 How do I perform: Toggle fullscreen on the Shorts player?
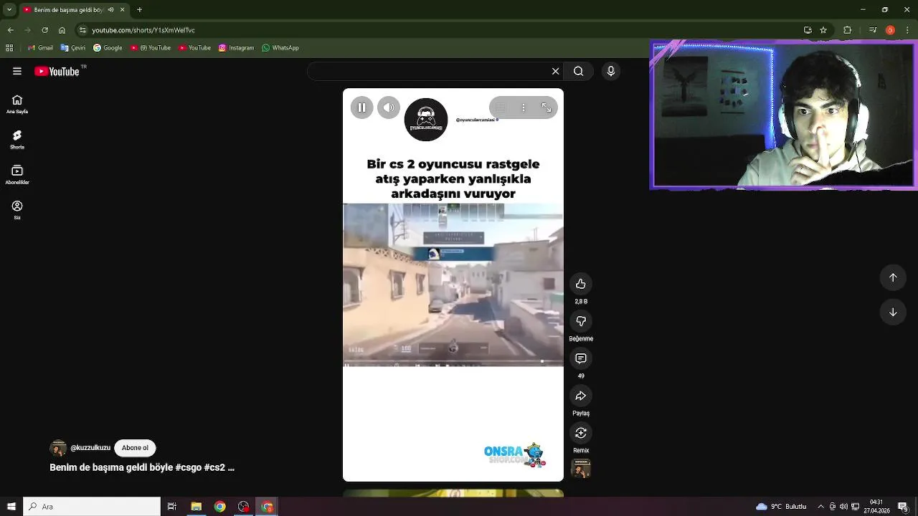pyautogui.click(x=546, y=107)
